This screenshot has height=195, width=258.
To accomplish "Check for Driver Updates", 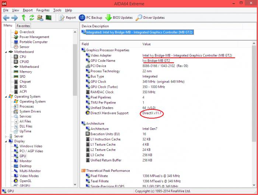I will (x=150, y=18).
